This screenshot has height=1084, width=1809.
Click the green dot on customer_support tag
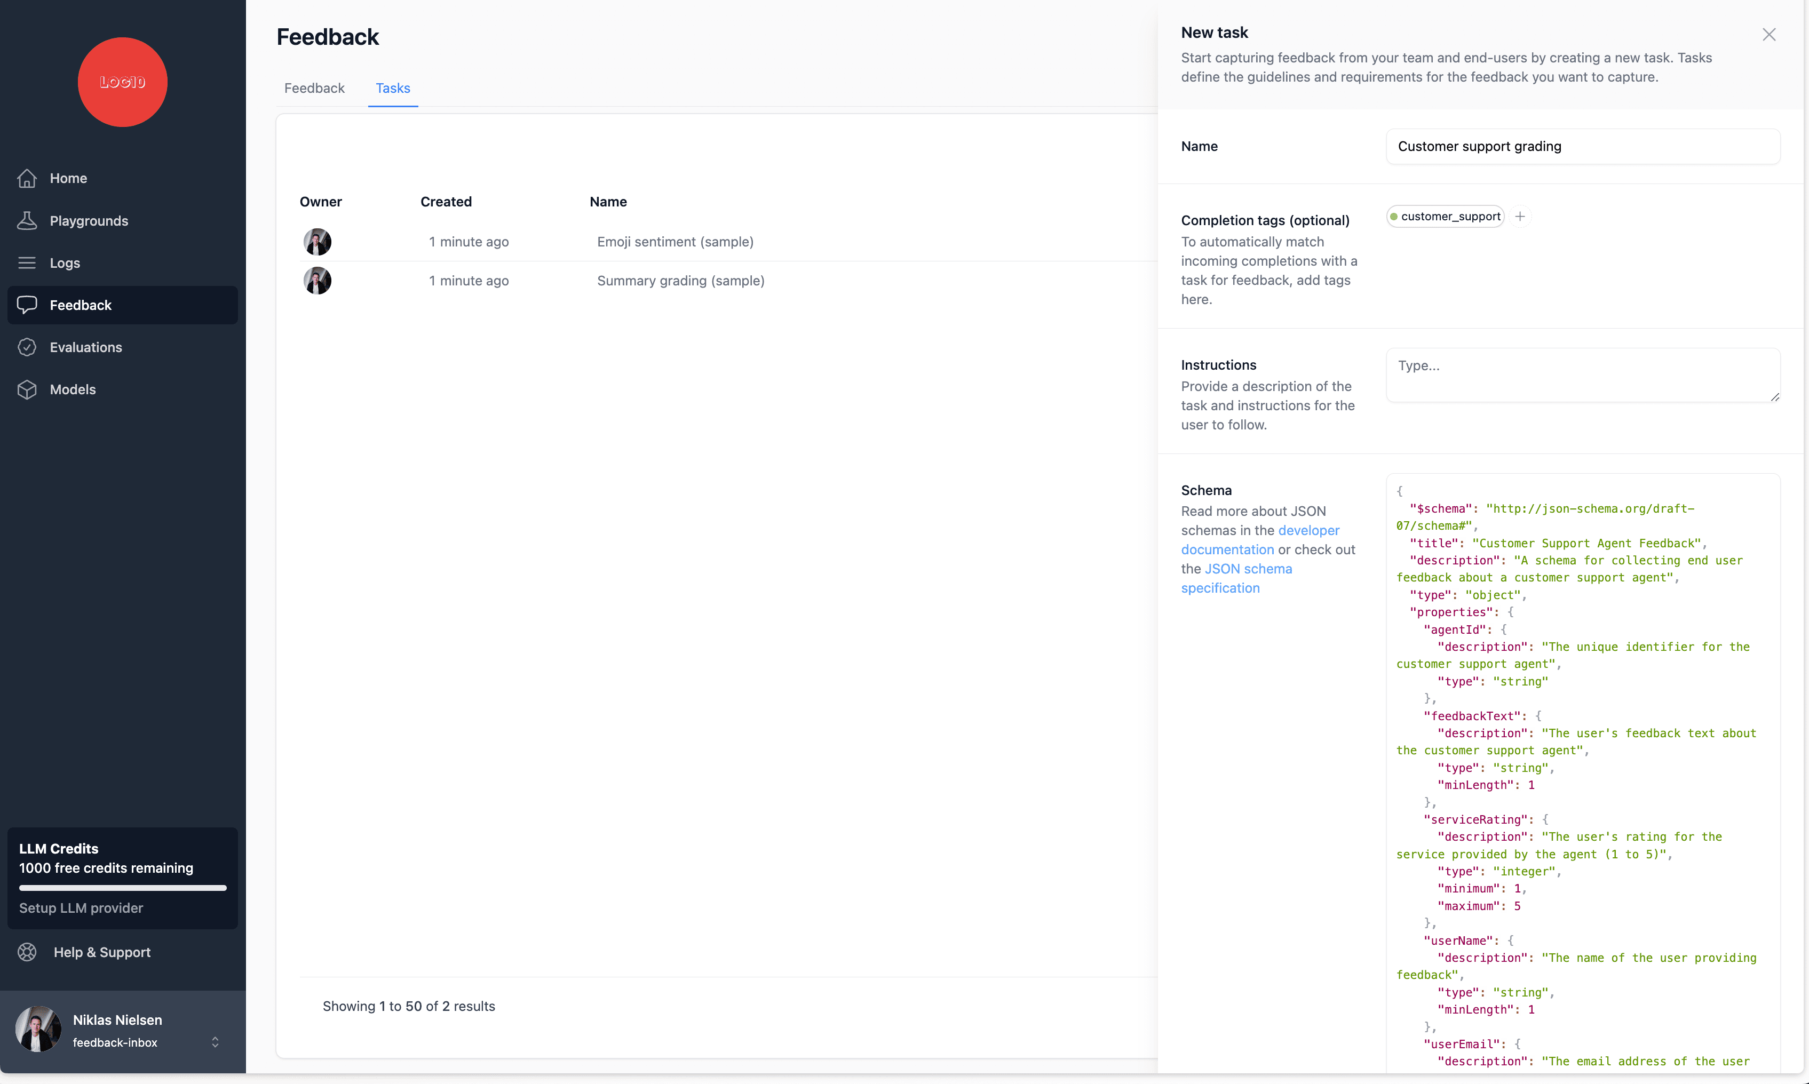[x=1394, y=216]
